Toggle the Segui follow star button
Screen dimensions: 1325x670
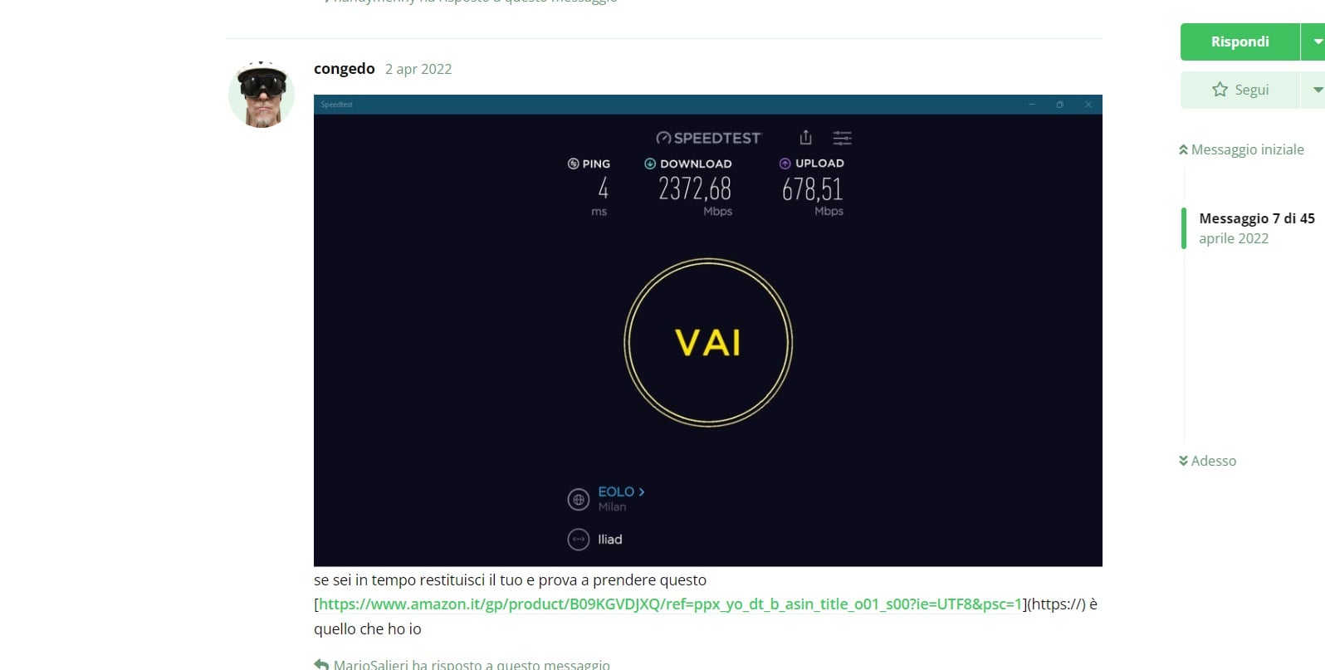1240,90
